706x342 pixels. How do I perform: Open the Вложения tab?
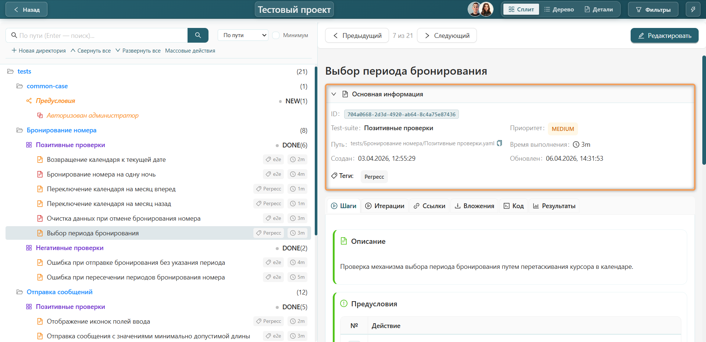coord(474,206)
